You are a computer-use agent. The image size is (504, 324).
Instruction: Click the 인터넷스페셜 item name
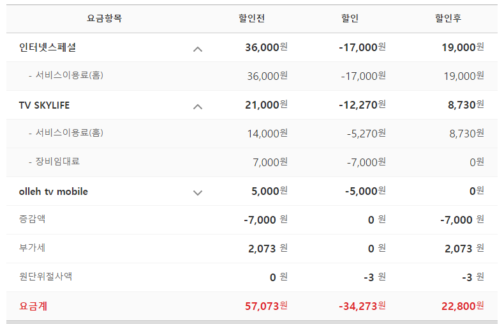(48, 47)
